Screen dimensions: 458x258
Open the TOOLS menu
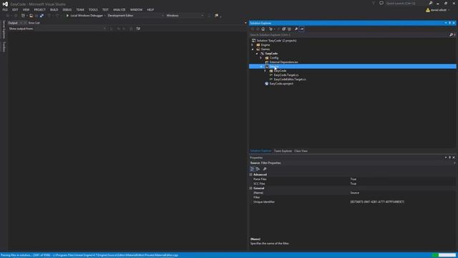[x=93, y=9]
